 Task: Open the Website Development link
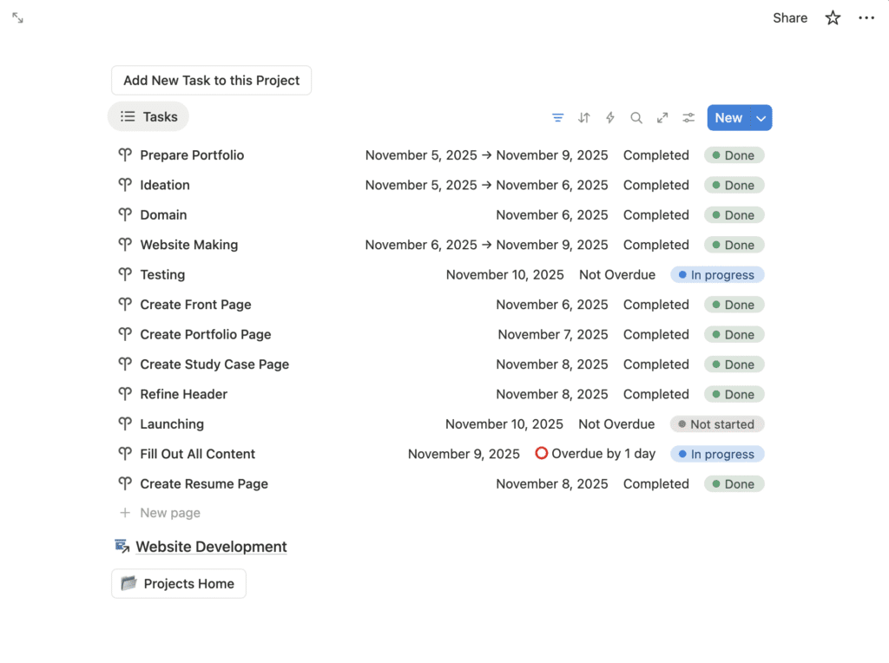211,547
